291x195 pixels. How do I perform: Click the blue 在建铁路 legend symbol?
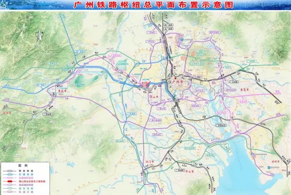(x=9, y=174)
